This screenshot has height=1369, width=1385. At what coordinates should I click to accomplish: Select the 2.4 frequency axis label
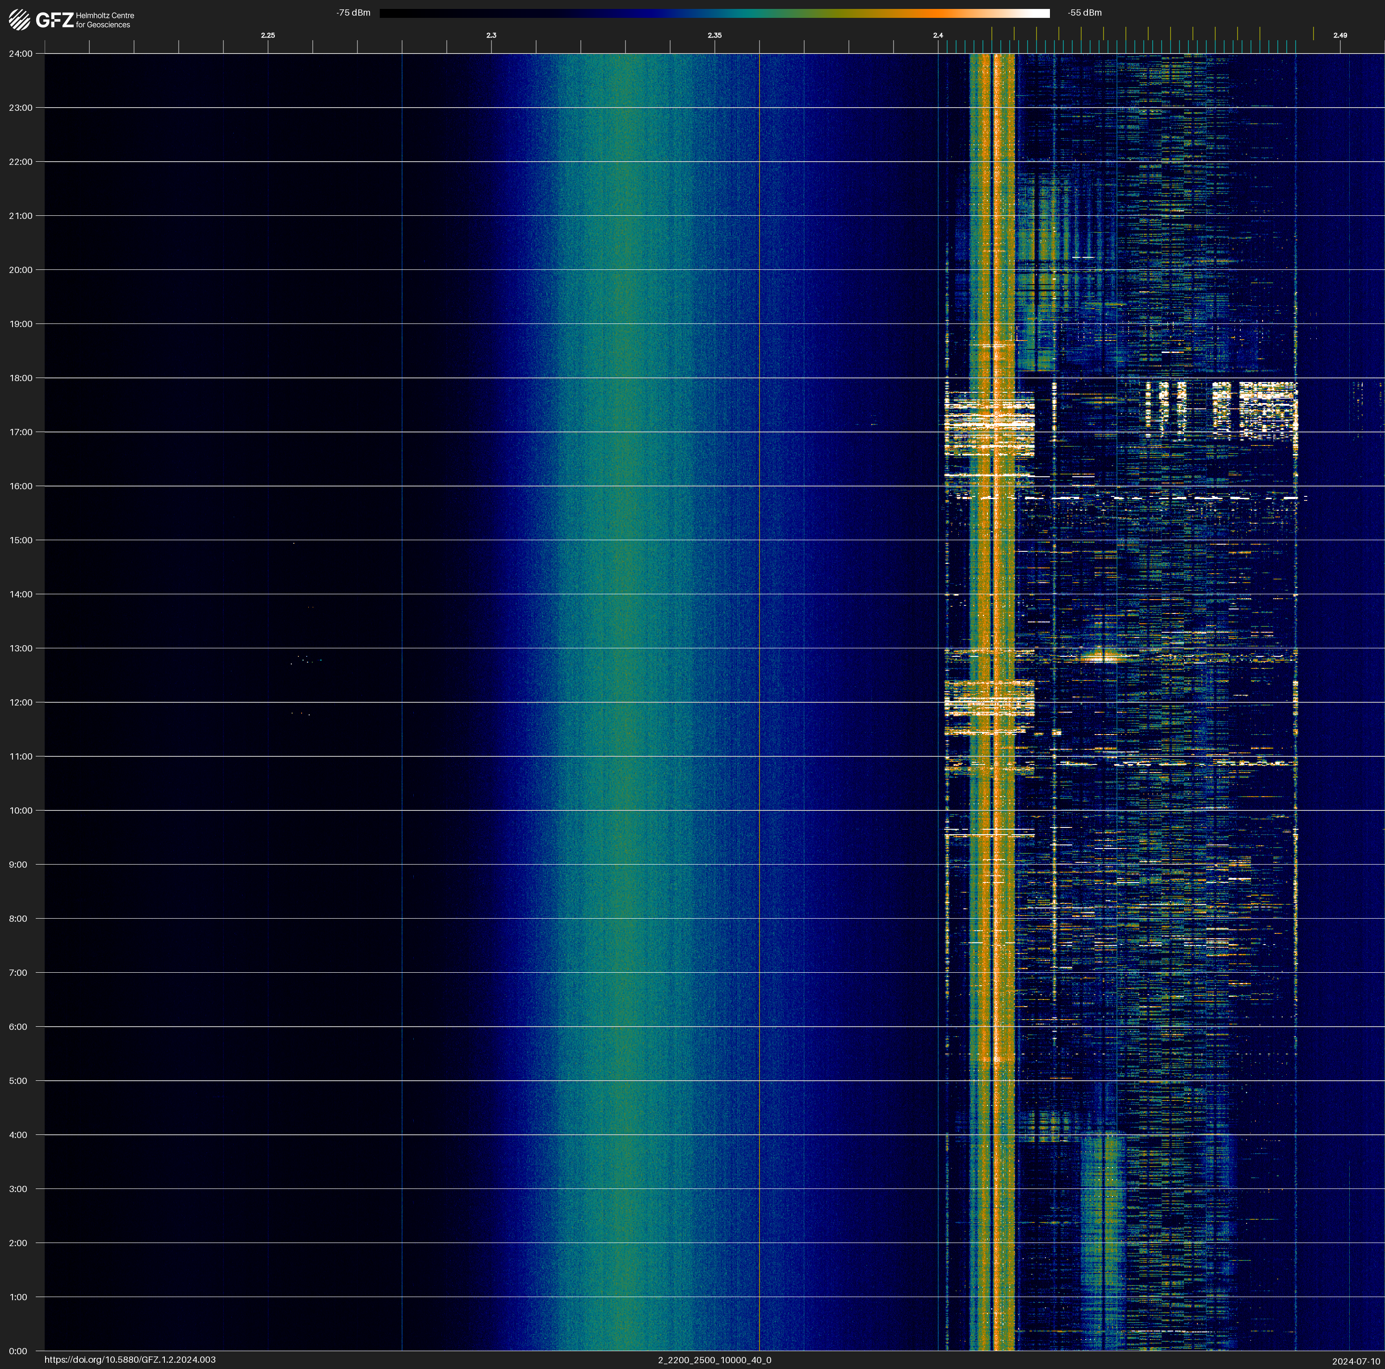(938, 35)
